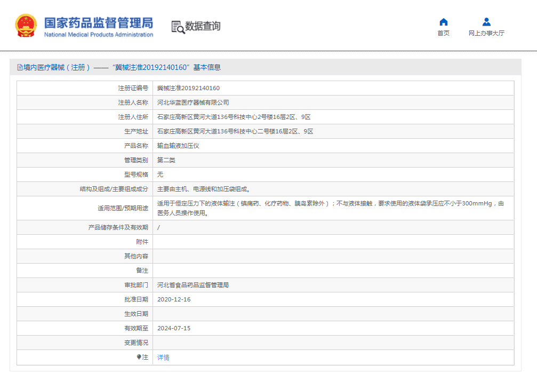Click the 数据查询 heading text
537x381 pixels.
click(x=203, y=26)
